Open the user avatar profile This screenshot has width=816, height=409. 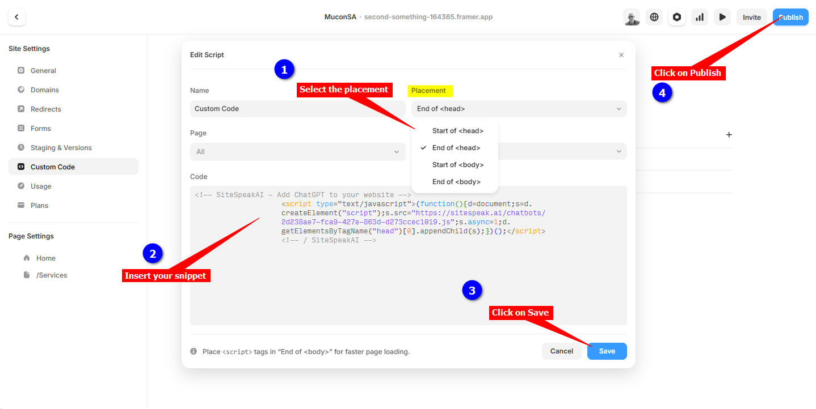[631, 17]
